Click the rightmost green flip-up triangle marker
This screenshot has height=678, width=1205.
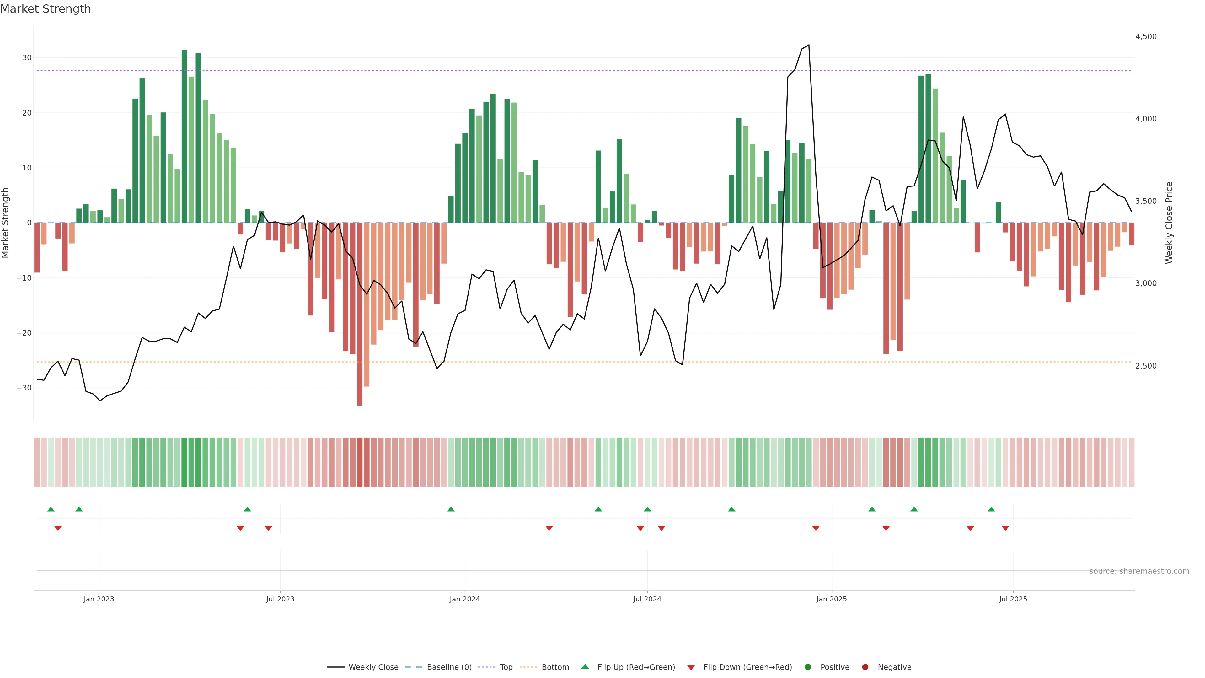point(991,509)
